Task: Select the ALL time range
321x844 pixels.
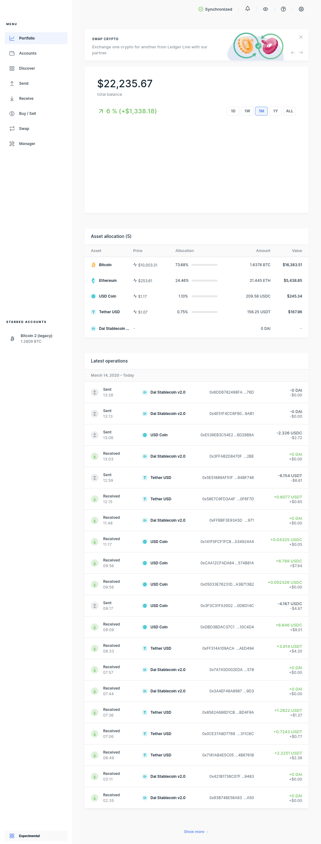Action: tap(289, 111)
